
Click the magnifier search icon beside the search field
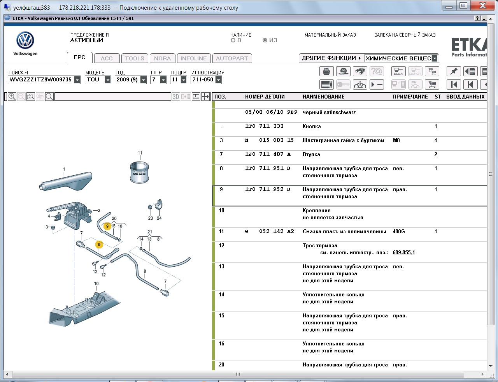(x=49, y=97)
